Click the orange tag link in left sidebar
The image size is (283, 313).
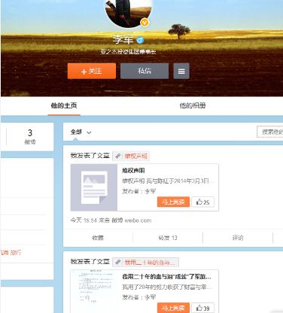click(11, 252)
